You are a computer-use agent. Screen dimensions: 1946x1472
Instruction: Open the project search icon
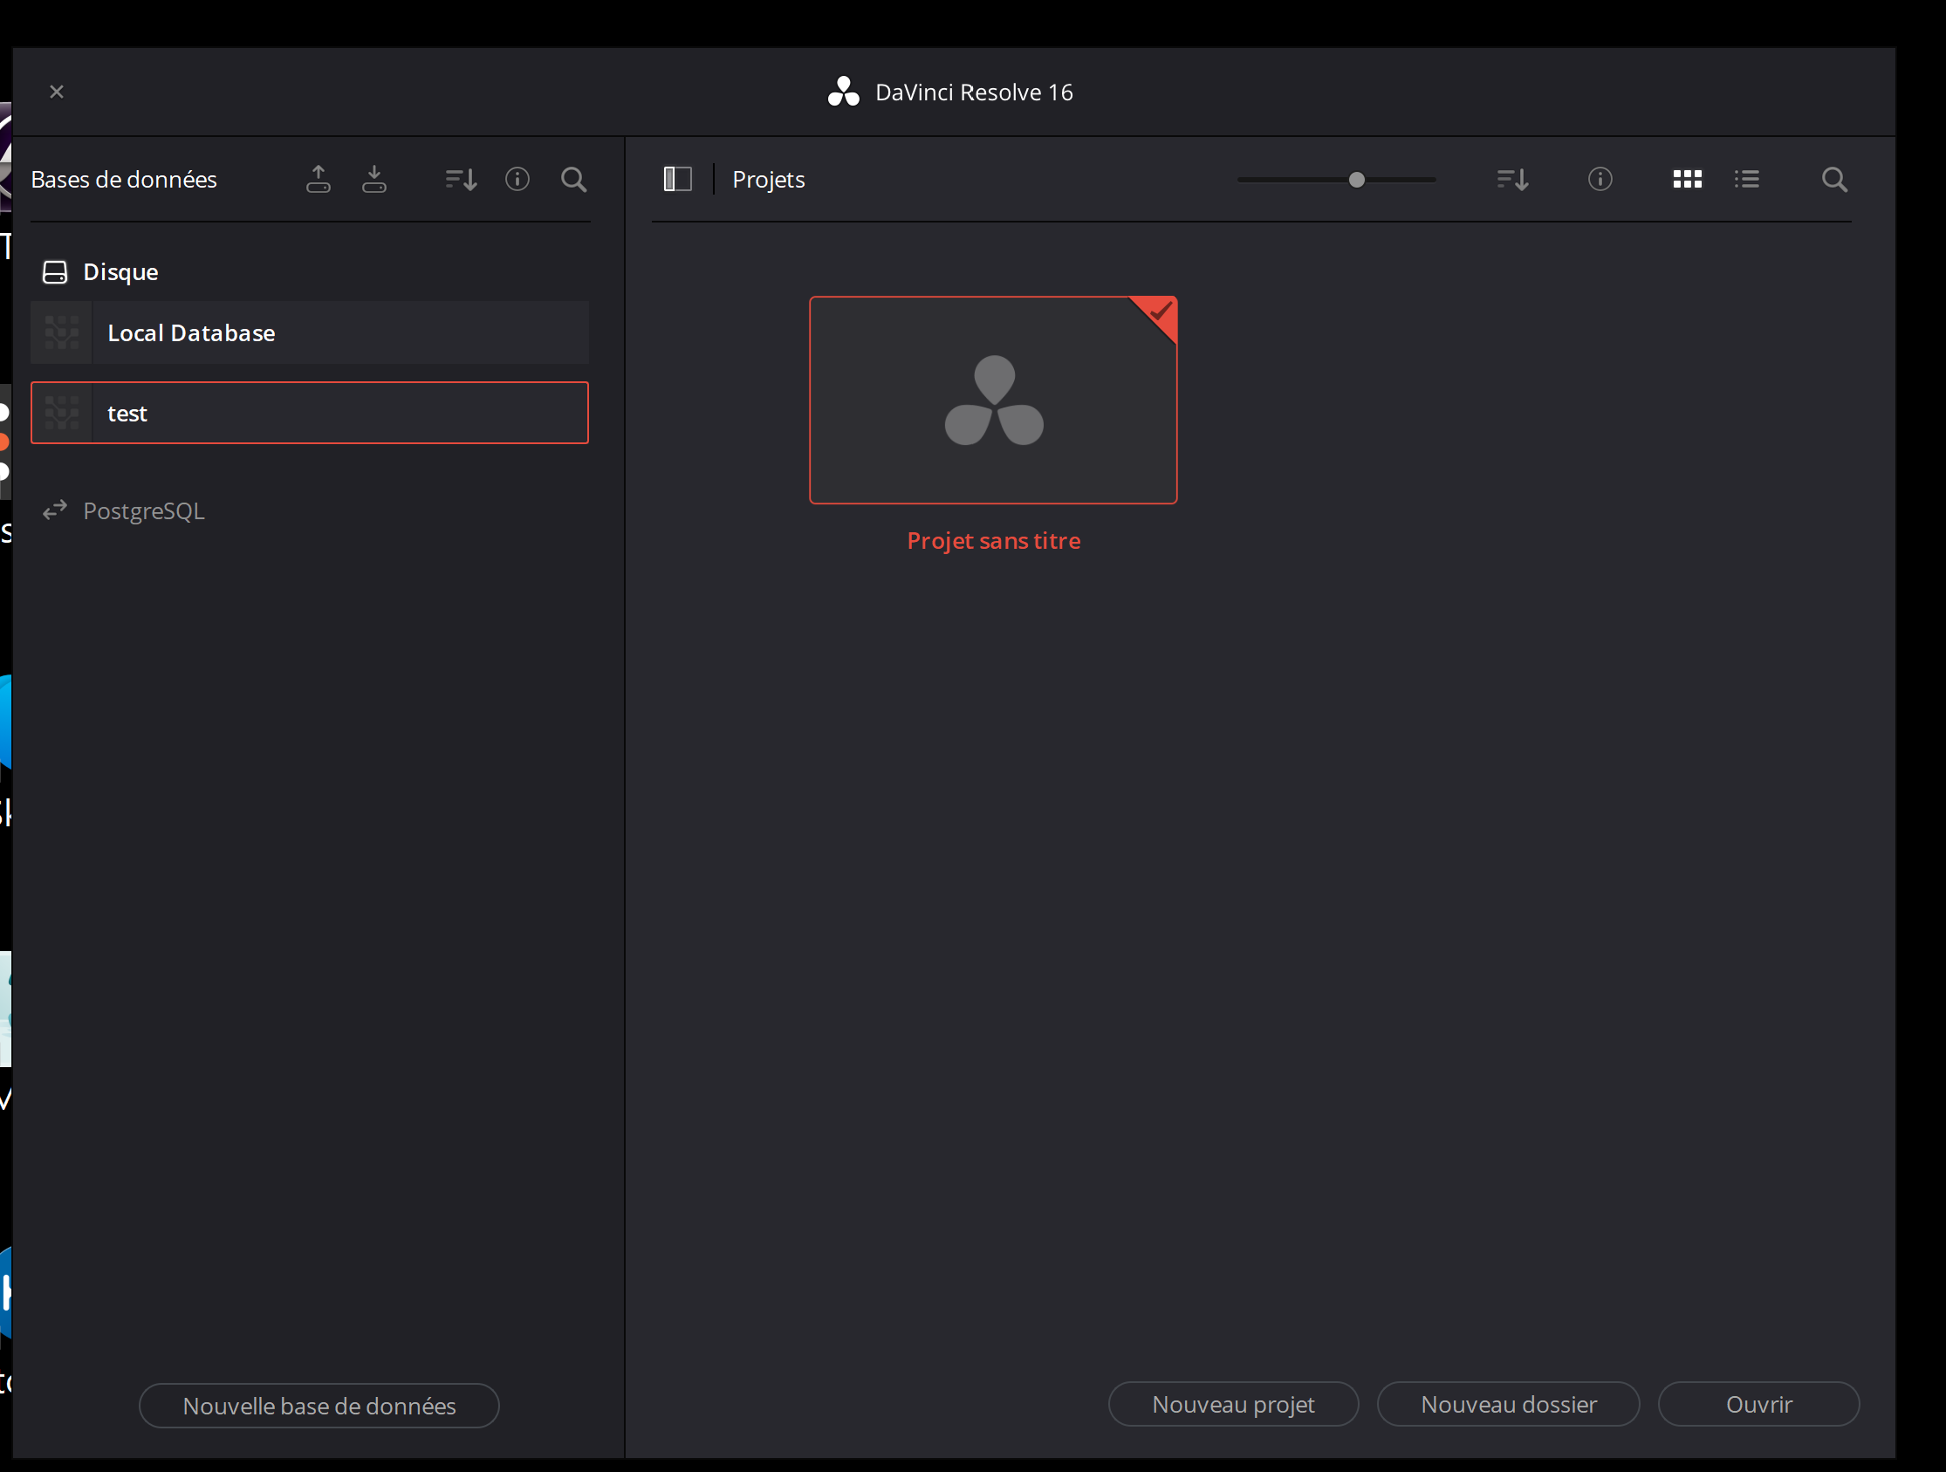coord(1834,180)
